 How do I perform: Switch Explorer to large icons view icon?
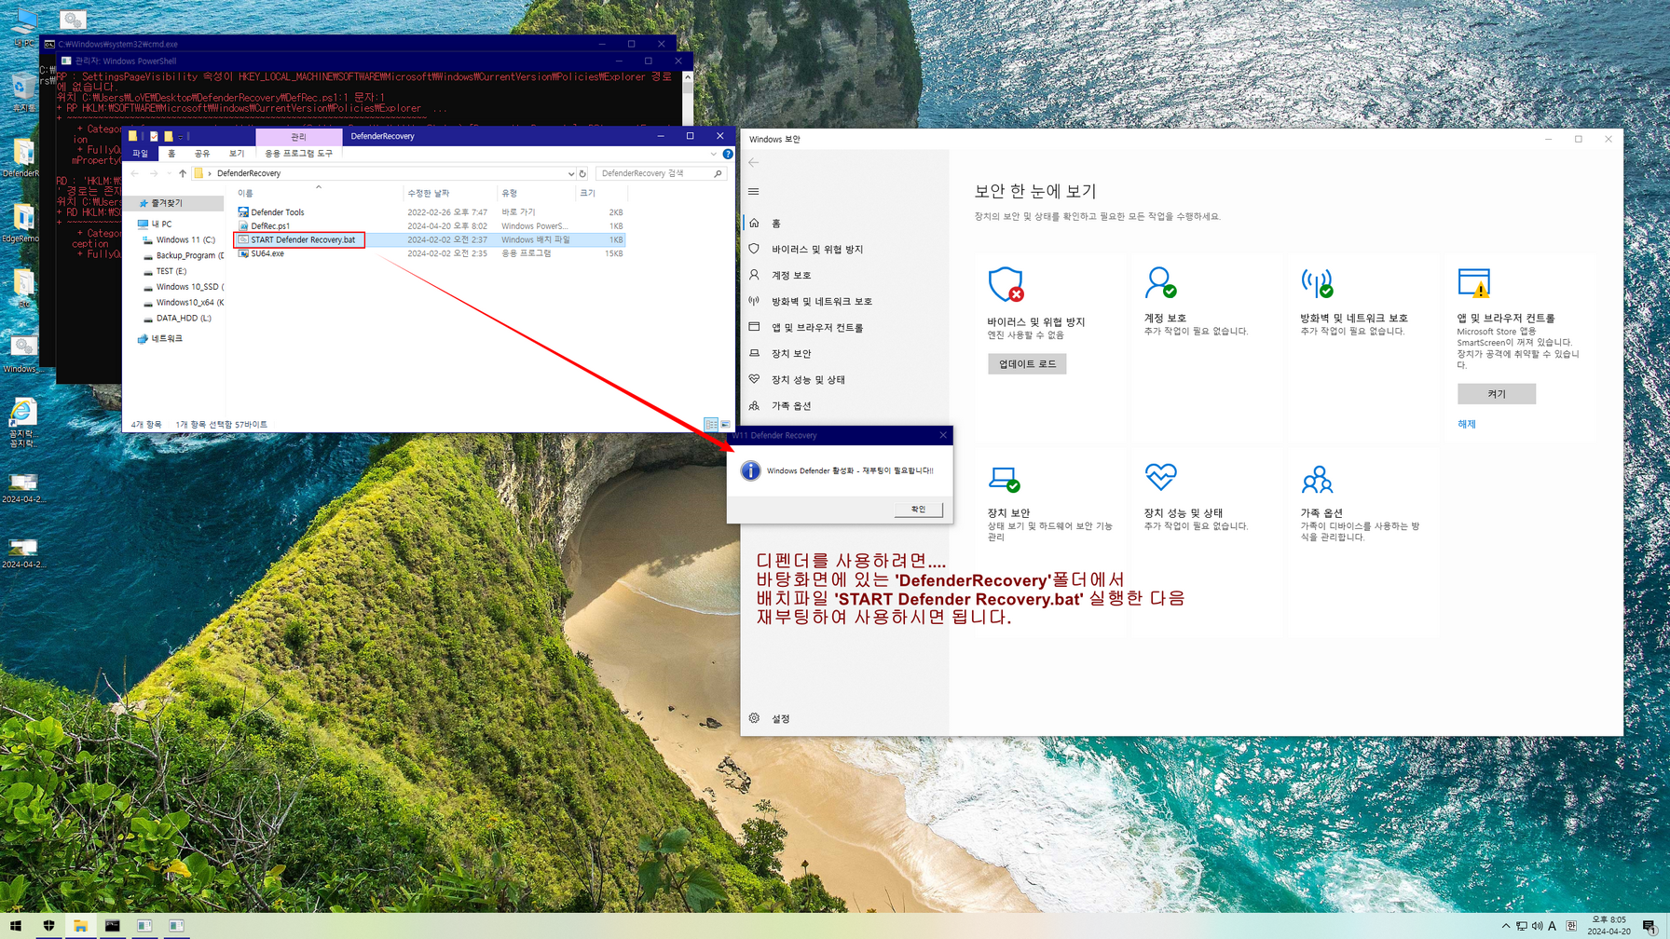coord(725,425)
